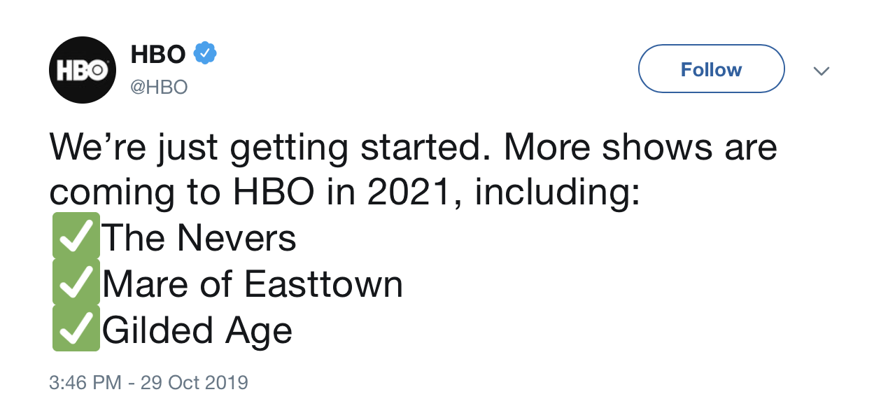The width and height of the screenshot is (881, 413).
Task: Click the words More shows are
Action: click(x=640, y=147)
